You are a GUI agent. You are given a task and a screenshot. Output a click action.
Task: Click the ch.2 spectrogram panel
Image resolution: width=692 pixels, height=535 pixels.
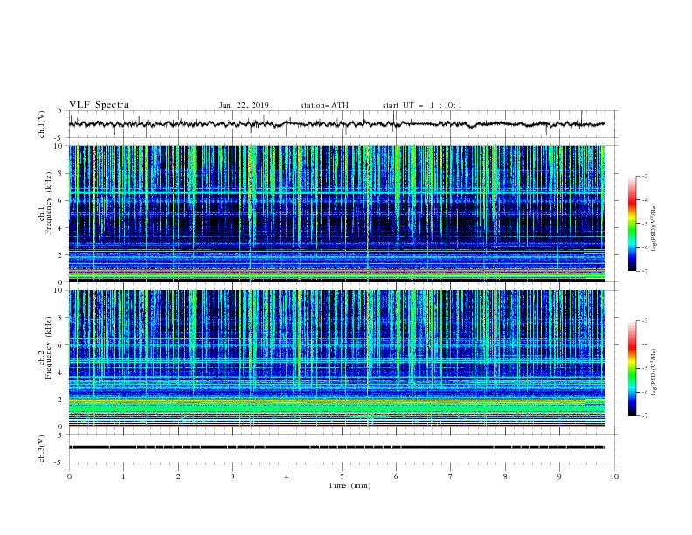336,358
